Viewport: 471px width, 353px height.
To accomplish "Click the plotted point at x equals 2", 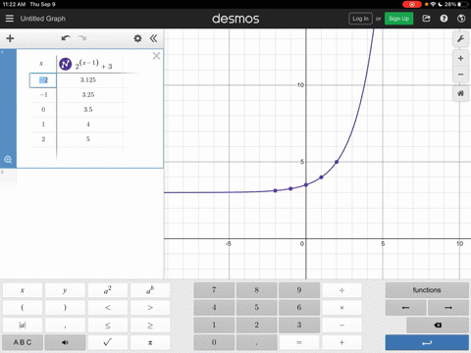I will click(x=337, y=162).
